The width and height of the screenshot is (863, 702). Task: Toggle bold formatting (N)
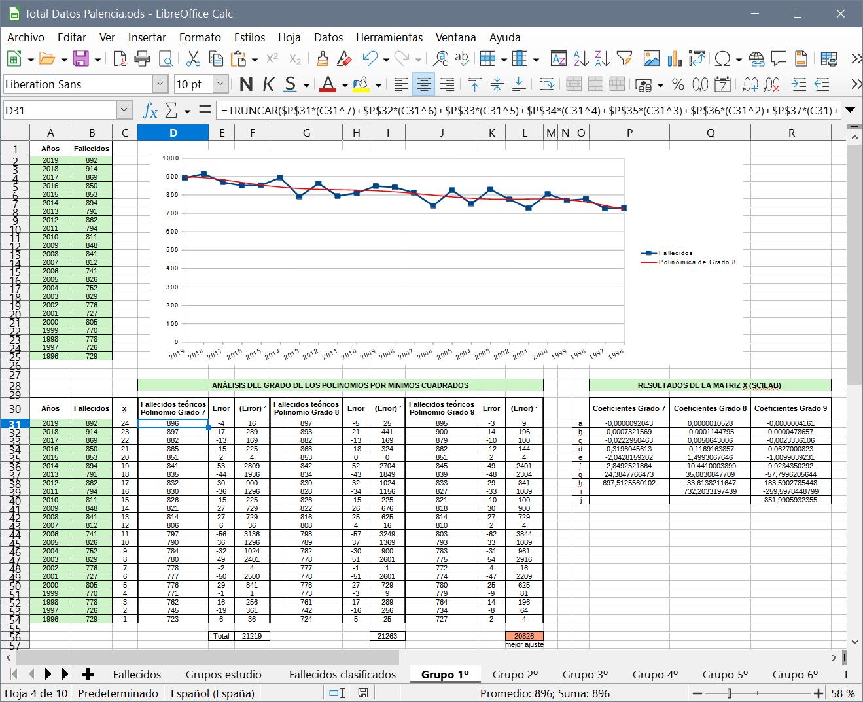(246, 84)
